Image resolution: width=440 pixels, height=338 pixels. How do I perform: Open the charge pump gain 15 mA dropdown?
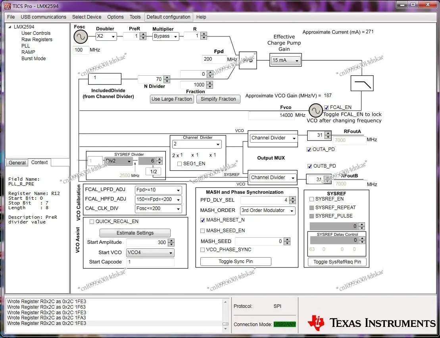pyautogui.click(x=285, y=60)
